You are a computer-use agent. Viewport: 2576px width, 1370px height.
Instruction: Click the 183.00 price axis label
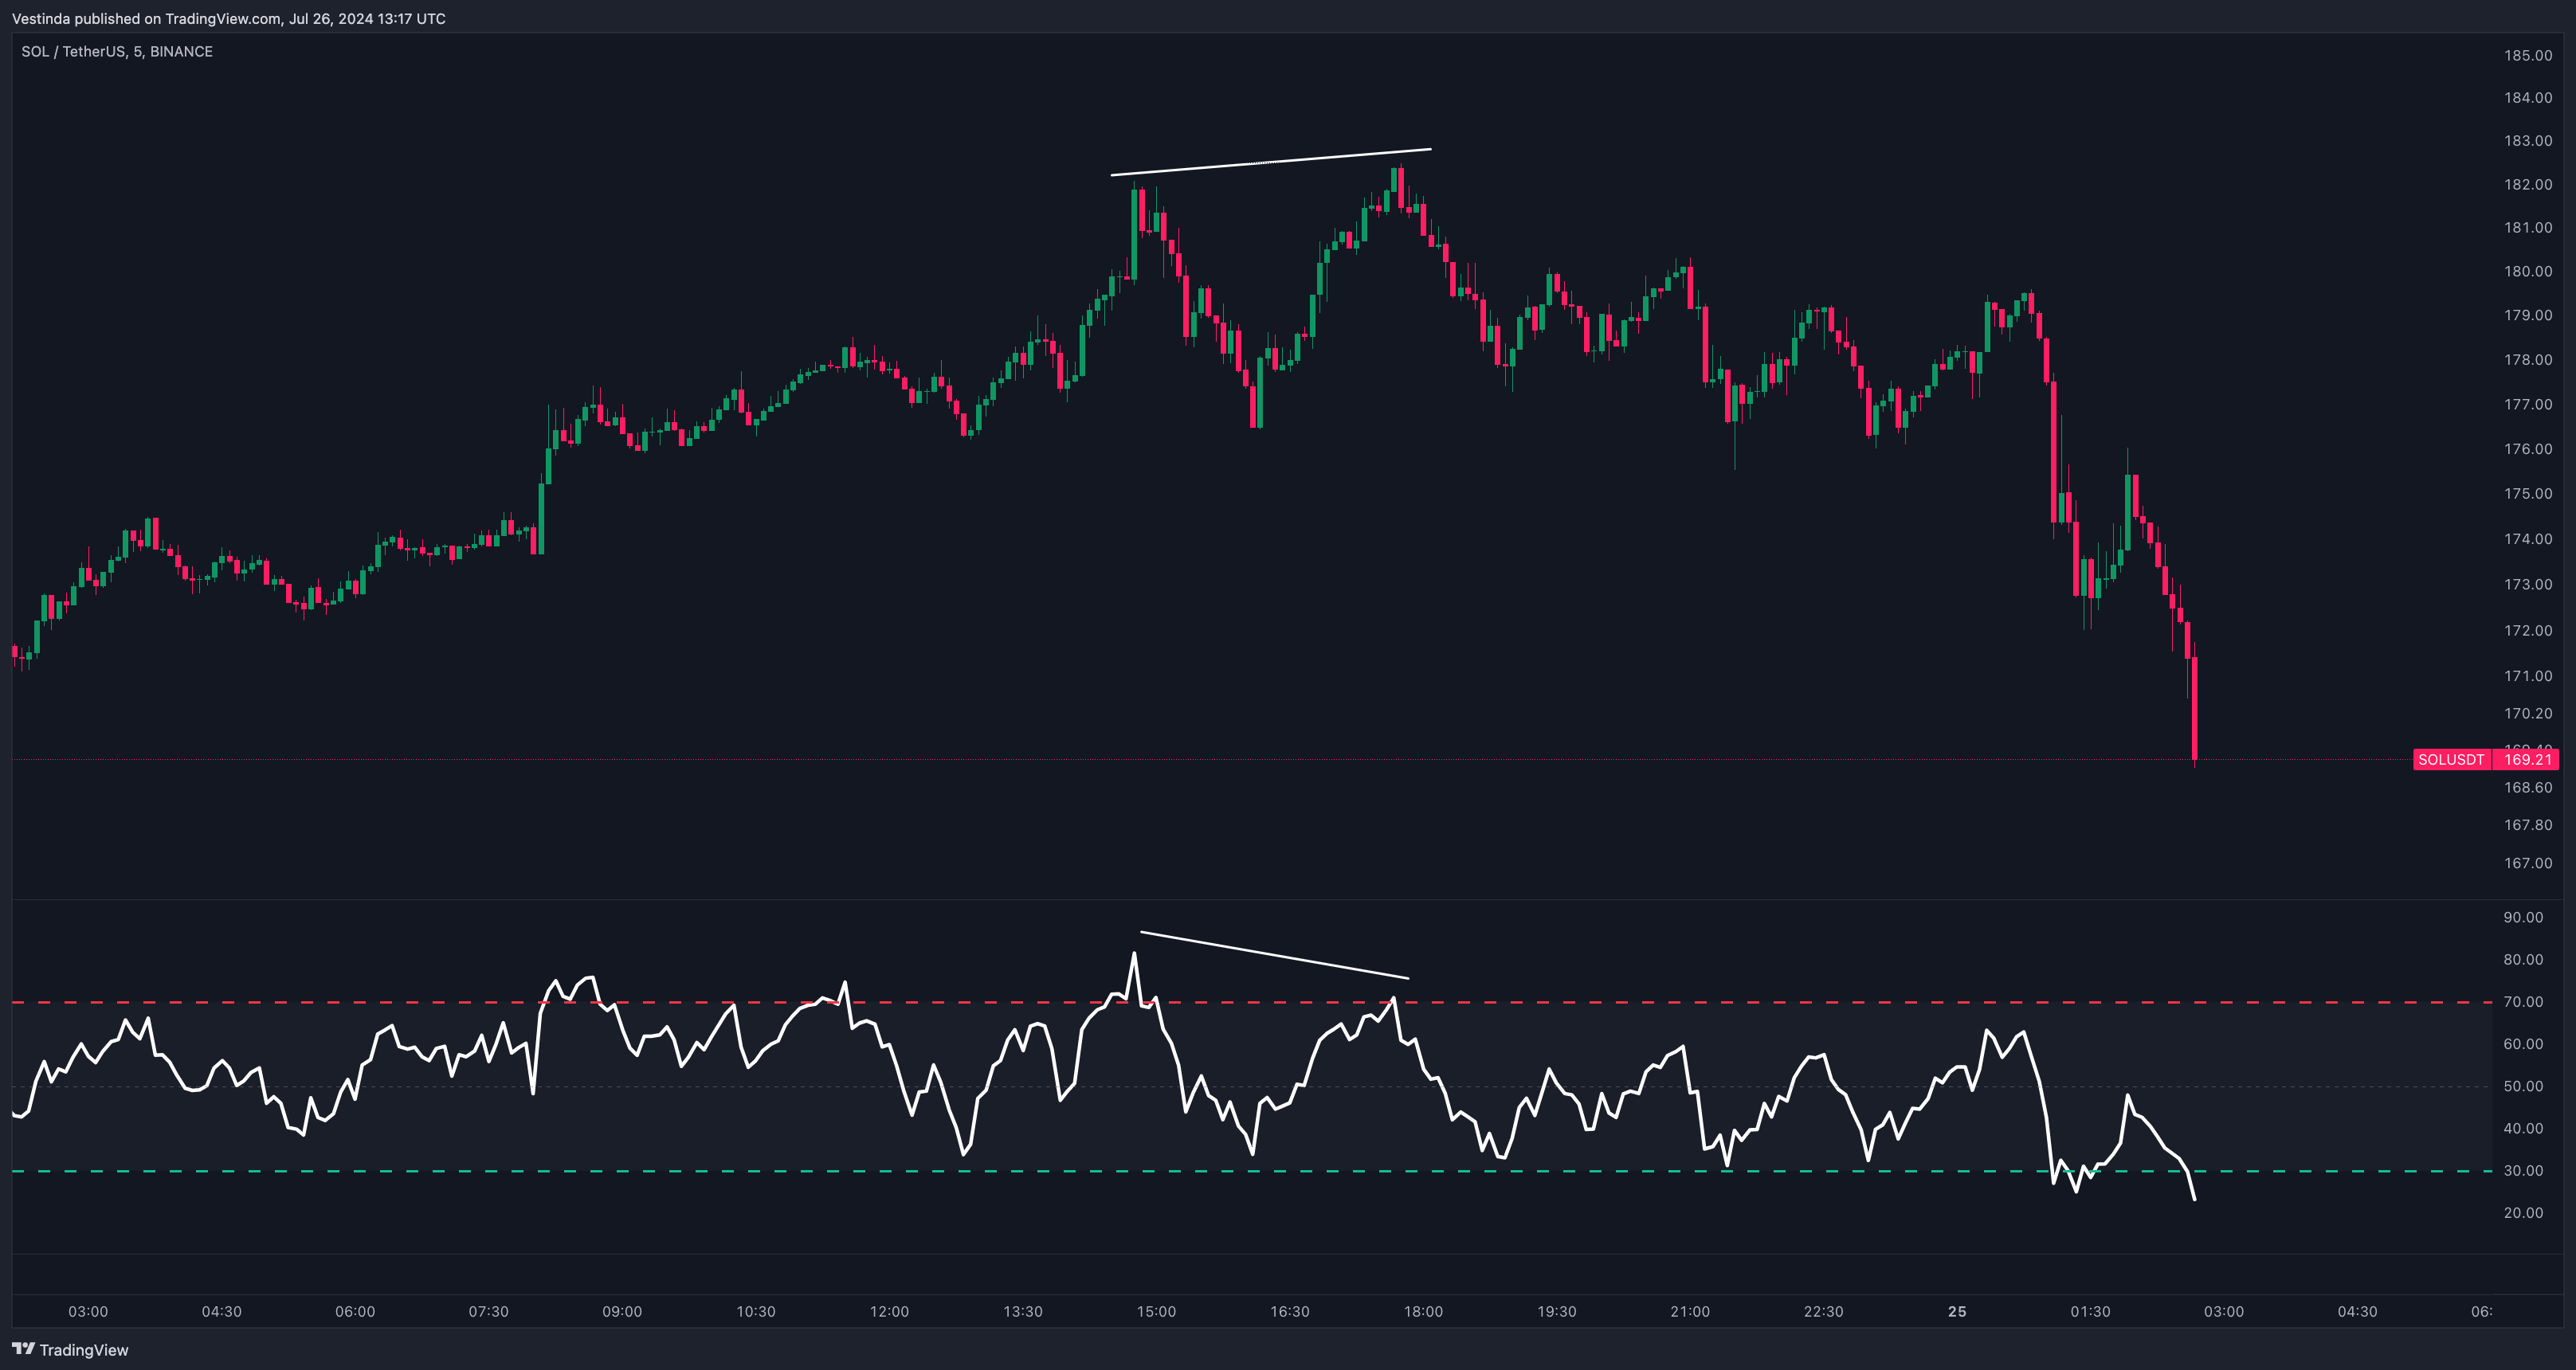coord(2528,141)
